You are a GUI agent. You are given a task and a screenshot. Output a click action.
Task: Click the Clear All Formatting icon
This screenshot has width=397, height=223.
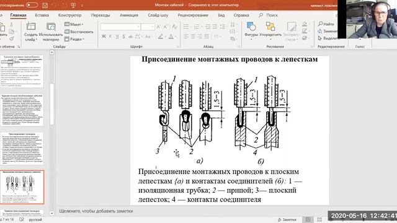point(174,27)
